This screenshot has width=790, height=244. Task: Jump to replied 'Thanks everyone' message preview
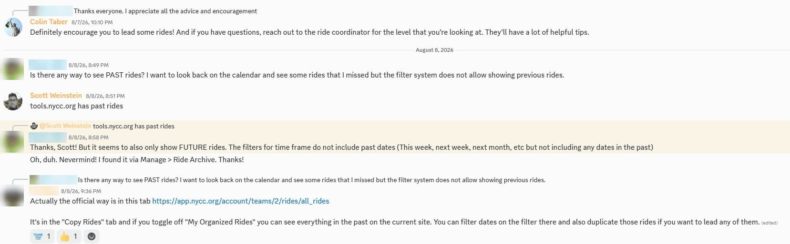pyautogui.click(x=165, y=11)
